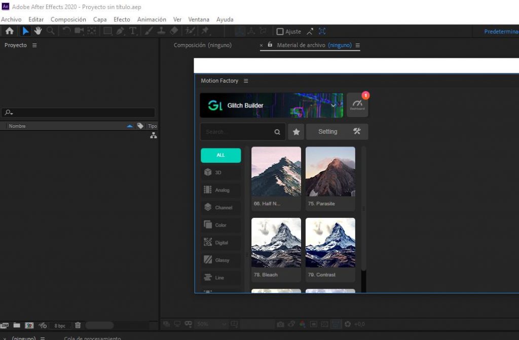Click the Setting button in Motion Factory

327,132
